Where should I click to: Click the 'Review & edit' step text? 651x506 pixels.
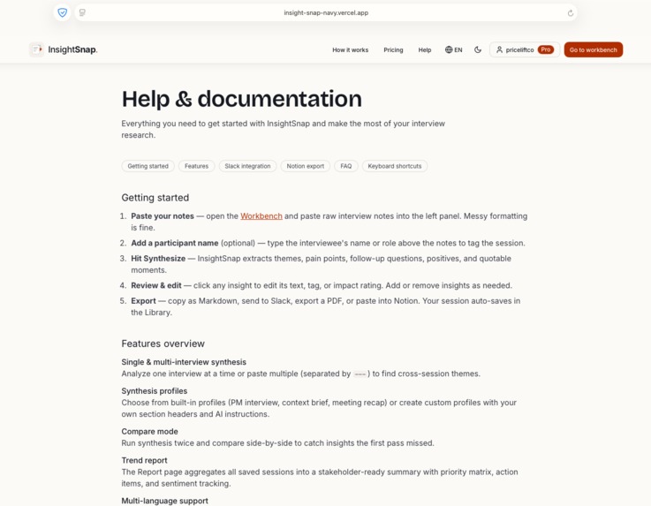156,285
